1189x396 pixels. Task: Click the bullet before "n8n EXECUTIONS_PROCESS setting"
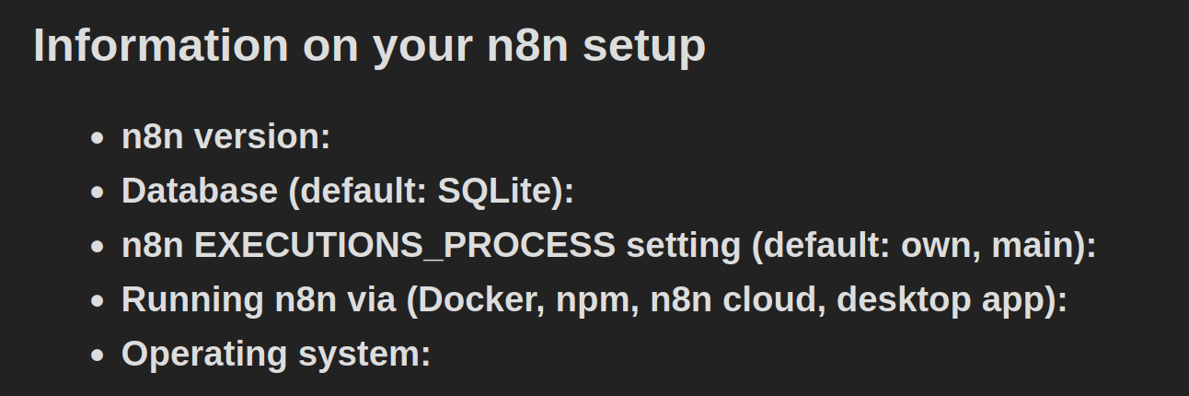(x=98, y=247)
